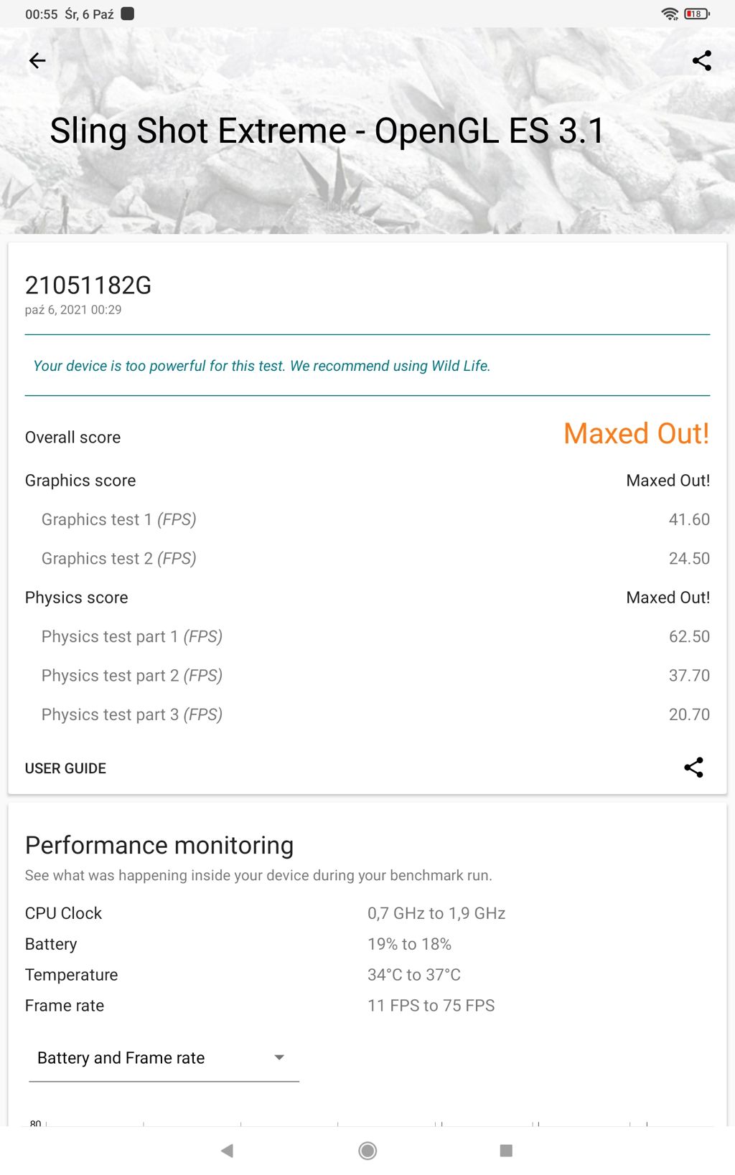Tap the battery status icon
735x1175 pixels.
coord(696,14)
